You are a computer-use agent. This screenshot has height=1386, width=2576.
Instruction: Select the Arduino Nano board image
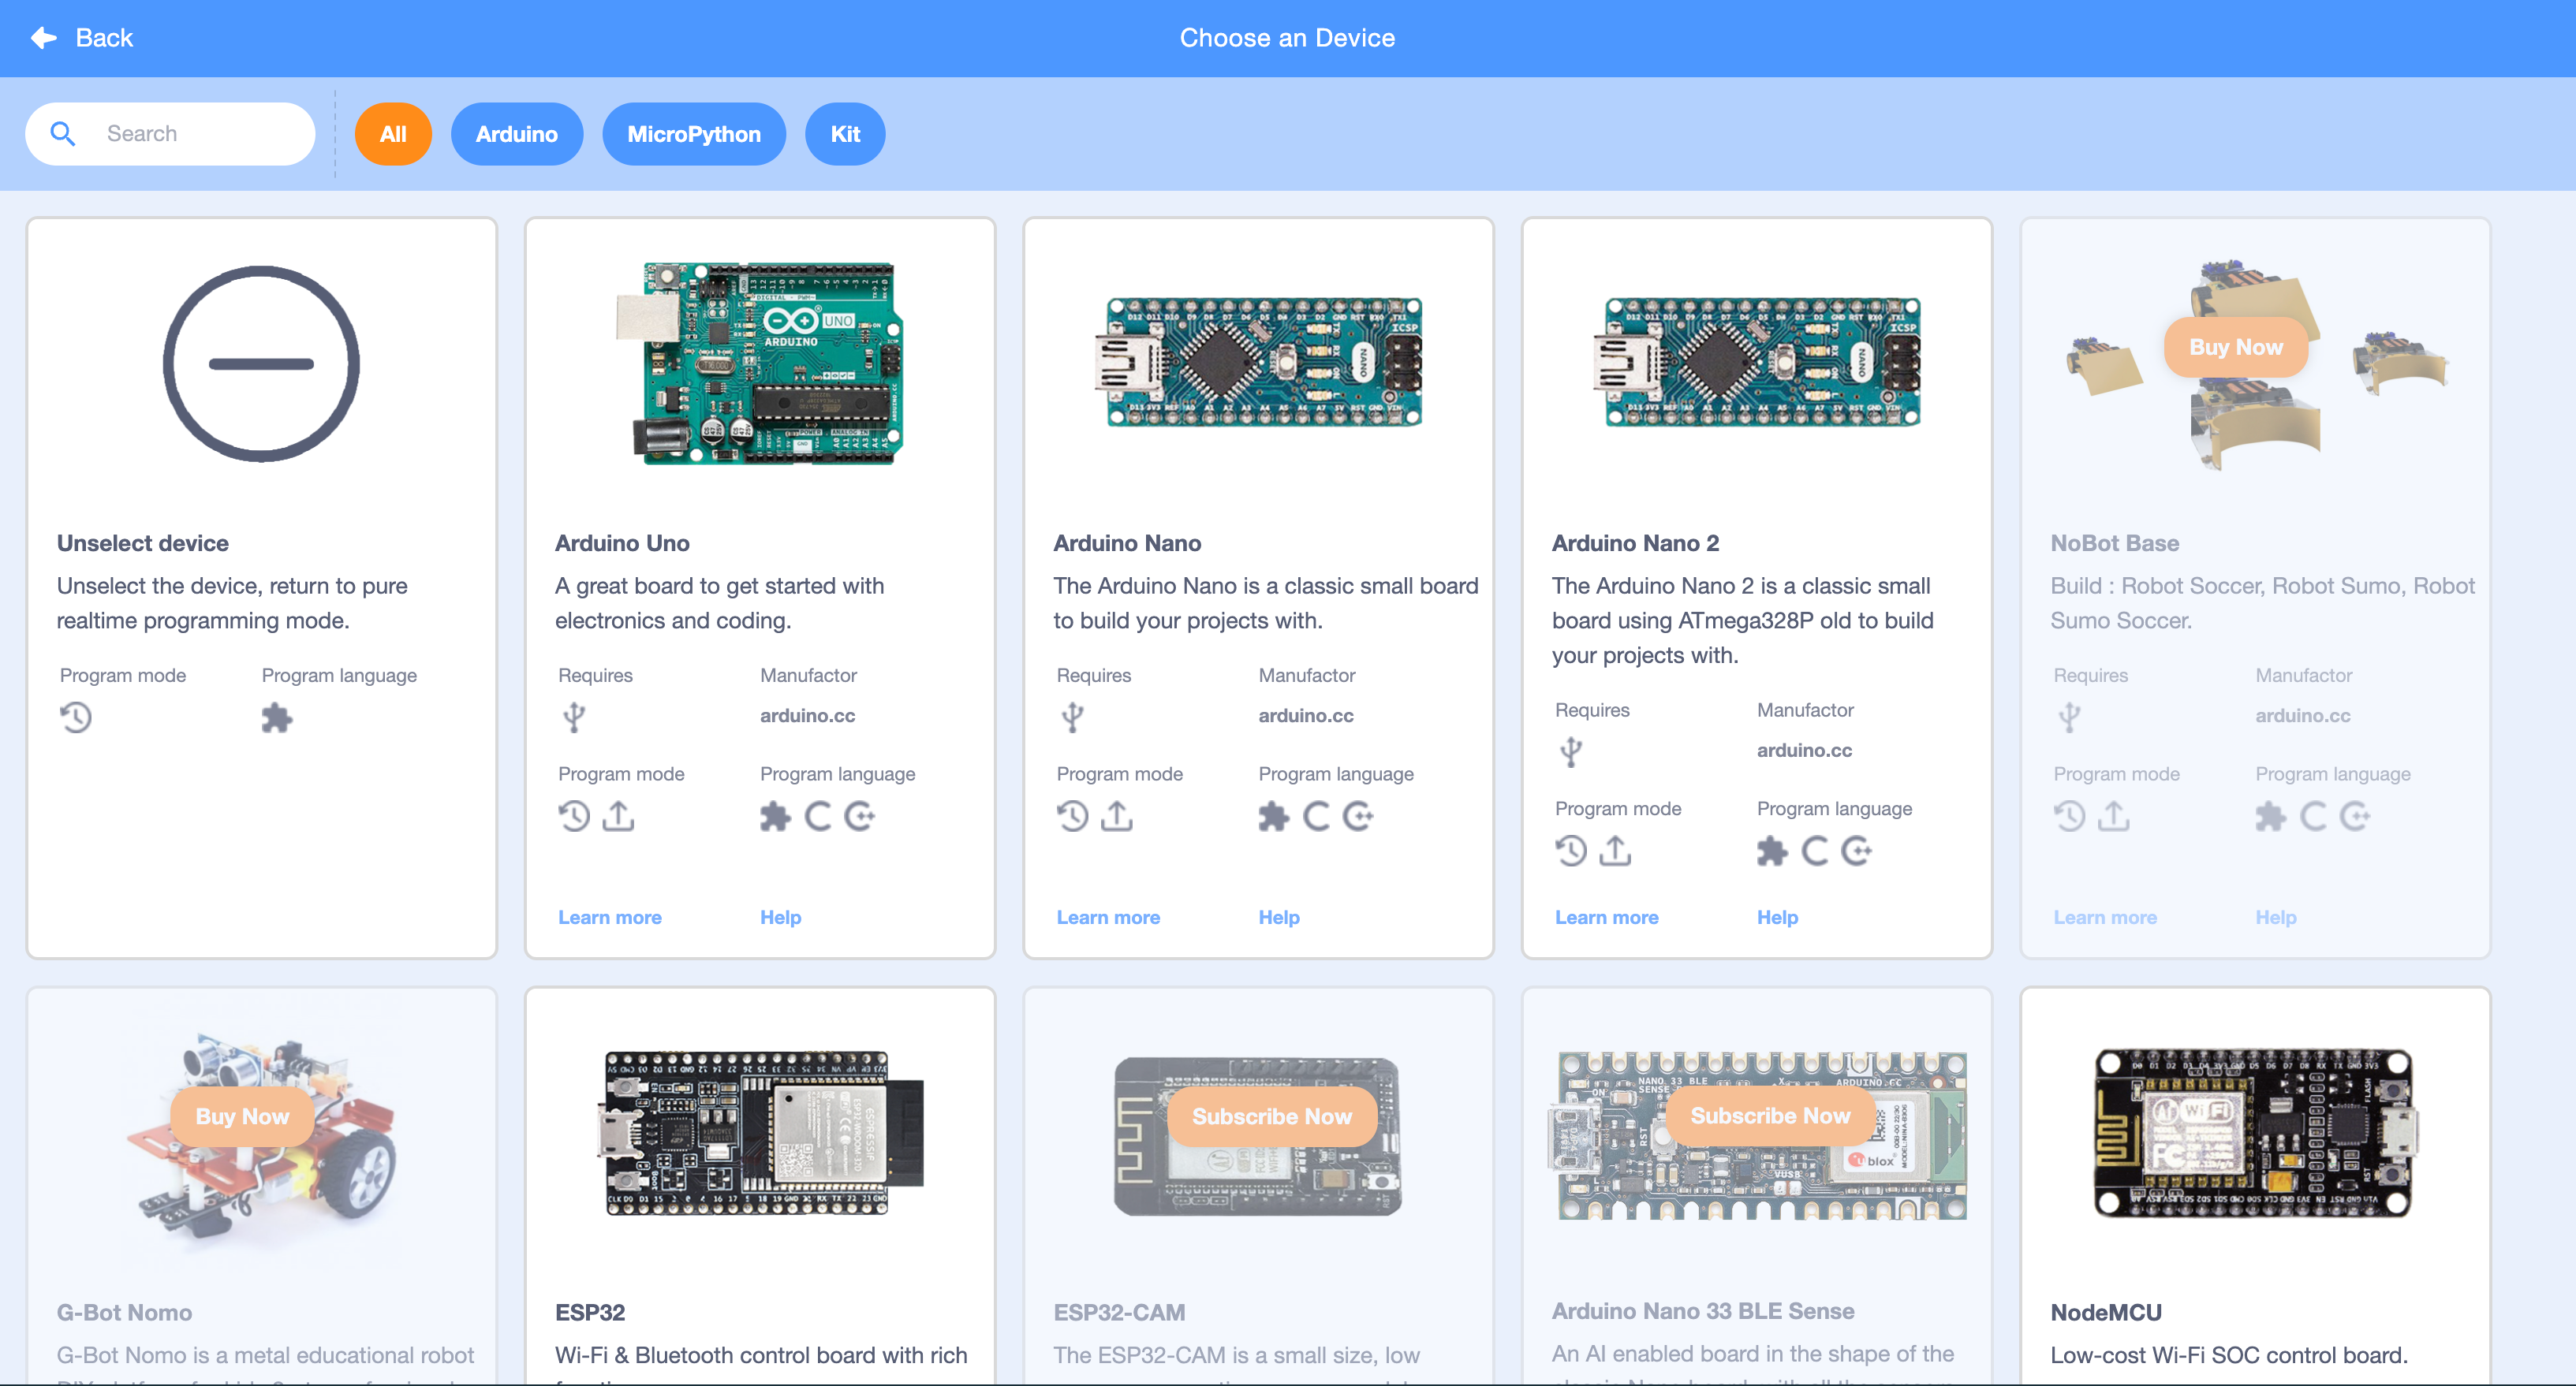[x=1258, y=362]
